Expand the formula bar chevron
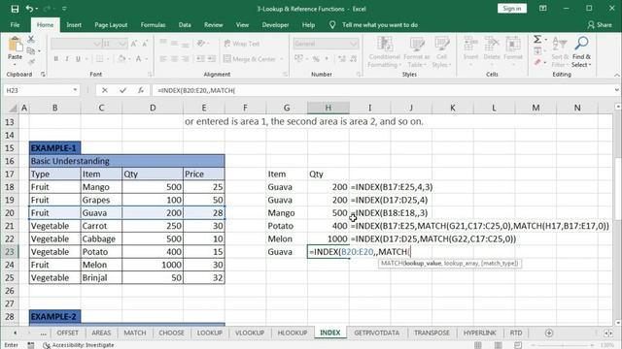622x349 pixels. pyautogui.click(x=616, y=90)
